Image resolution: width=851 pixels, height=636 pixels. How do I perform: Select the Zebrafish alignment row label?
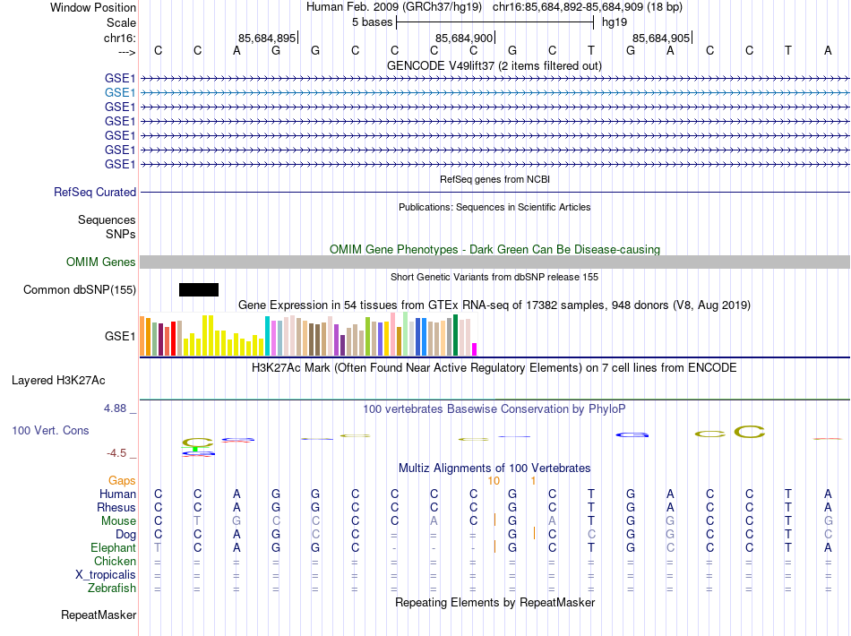112,588
